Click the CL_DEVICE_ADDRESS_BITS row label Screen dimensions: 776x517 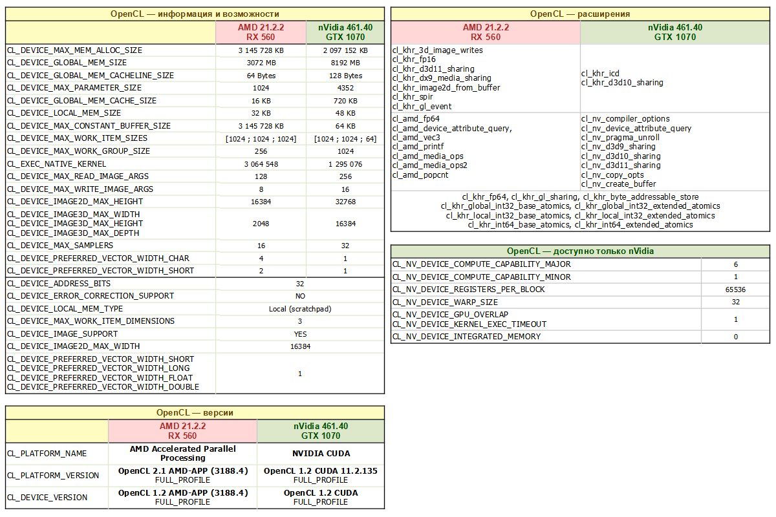(x=59, y=284)
